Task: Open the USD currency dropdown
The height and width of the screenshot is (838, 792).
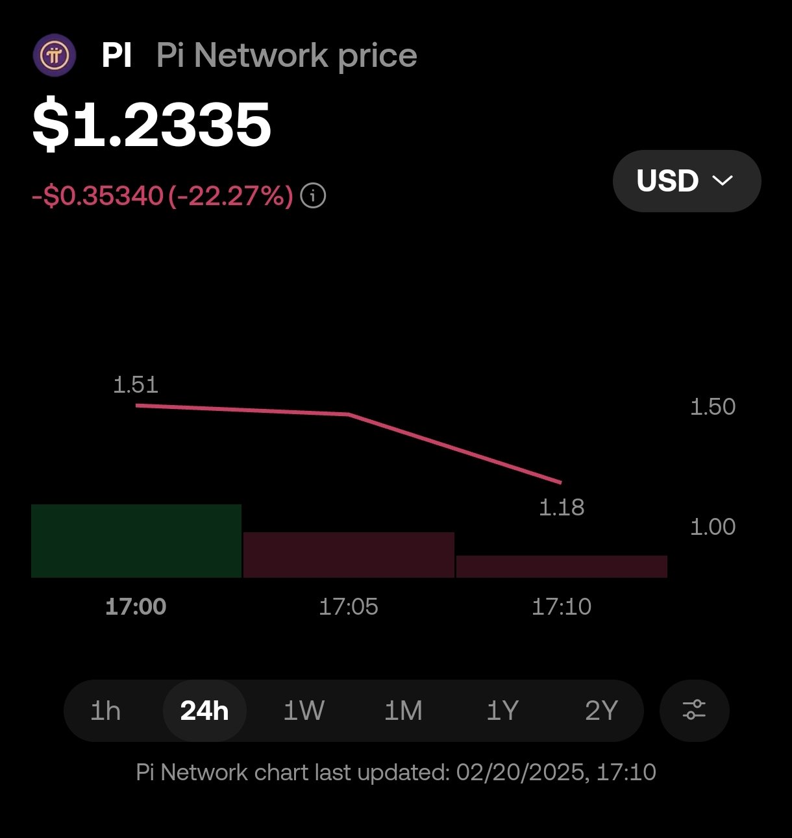Action: [x=686, y=180]
